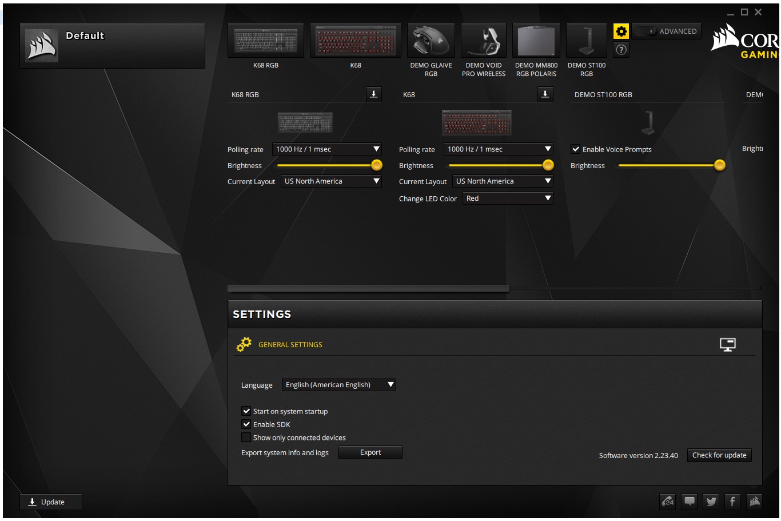Select the red K68 keyboard device thumbnail
The height and width of the screenshot is (521, 781).
(355, 41)
